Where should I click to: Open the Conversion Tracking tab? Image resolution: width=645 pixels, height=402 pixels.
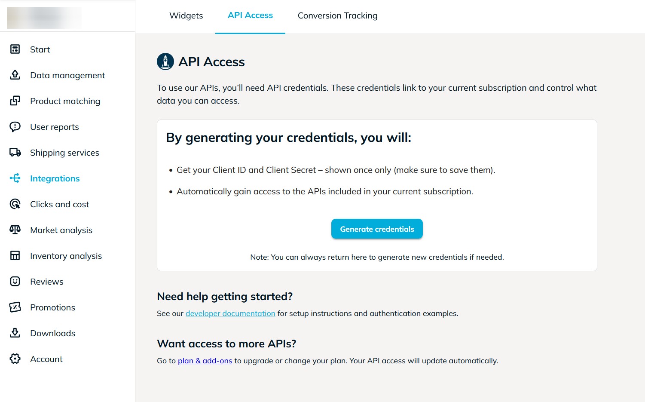337,15
